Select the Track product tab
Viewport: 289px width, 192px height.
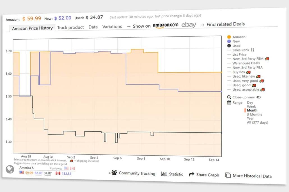70,27
